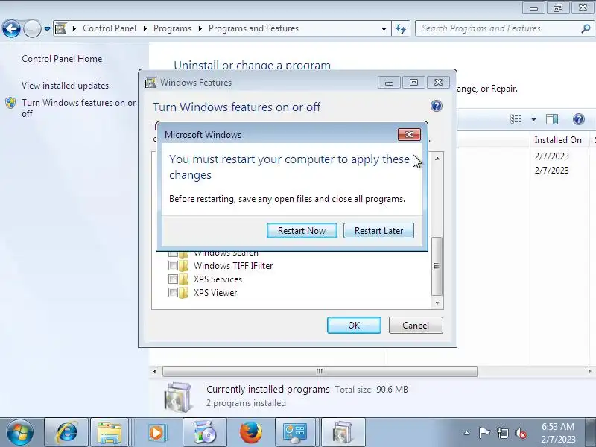Screen dimensions: 596x447
Task: Toggle the XPS Viewer checkbox
Action: [173, 292]
